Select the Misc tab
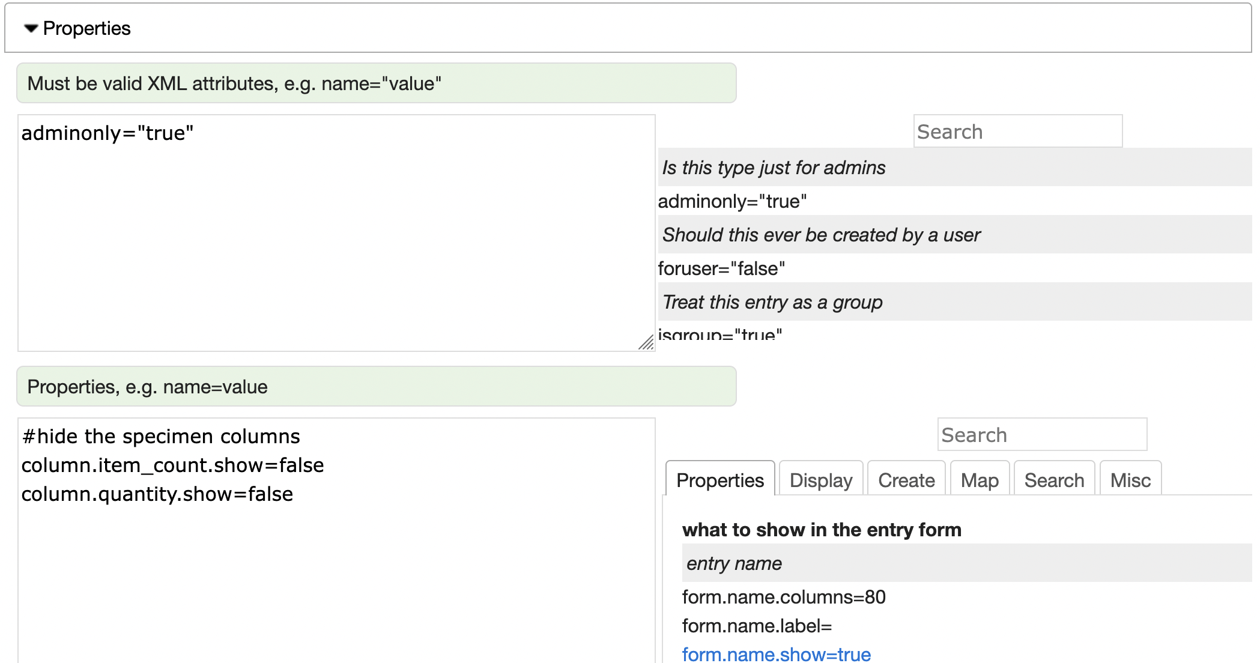Screen dimensions: 1260x663 (1130, 480)
